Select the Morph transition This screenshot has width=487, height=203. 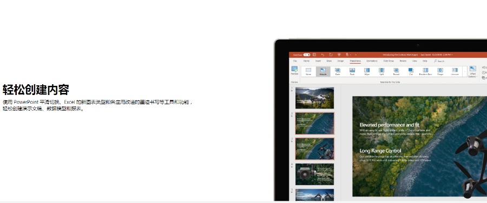pos(323,72)
